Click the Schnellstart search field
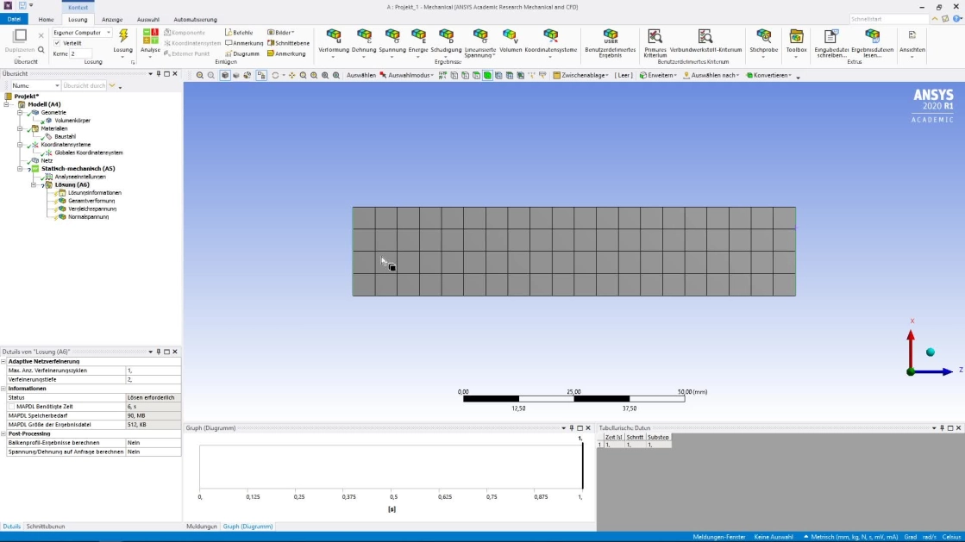This screenshot has width=965, height=542. [888, 19]
